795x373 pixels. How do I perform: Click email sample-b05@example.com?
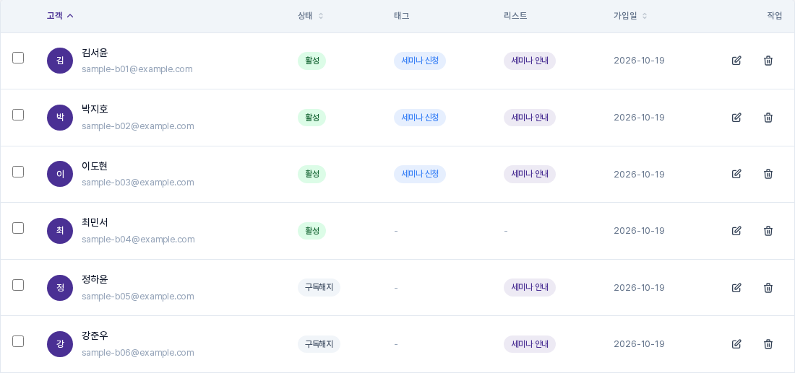click(x=138, y=296)
